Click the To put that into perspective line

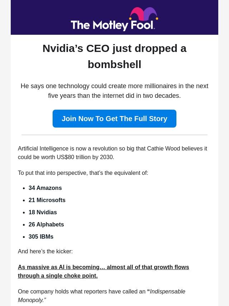click(x=83, y=173)
